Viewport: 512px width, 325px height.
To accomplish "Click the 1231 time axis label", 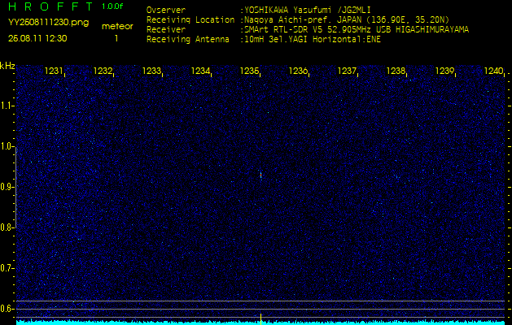I will click(54, 71).
